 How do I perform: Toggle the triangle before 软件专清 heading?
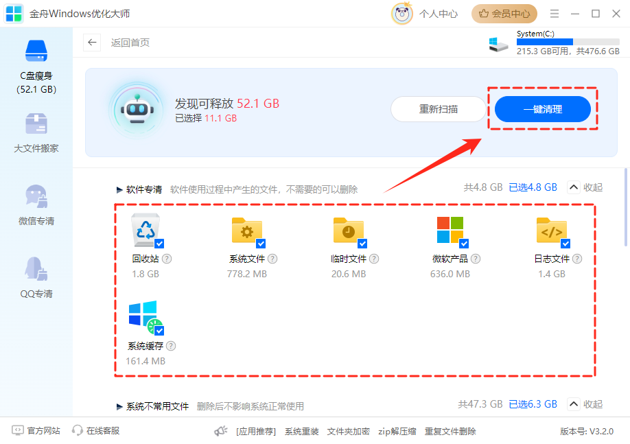(x=119, y=189)
